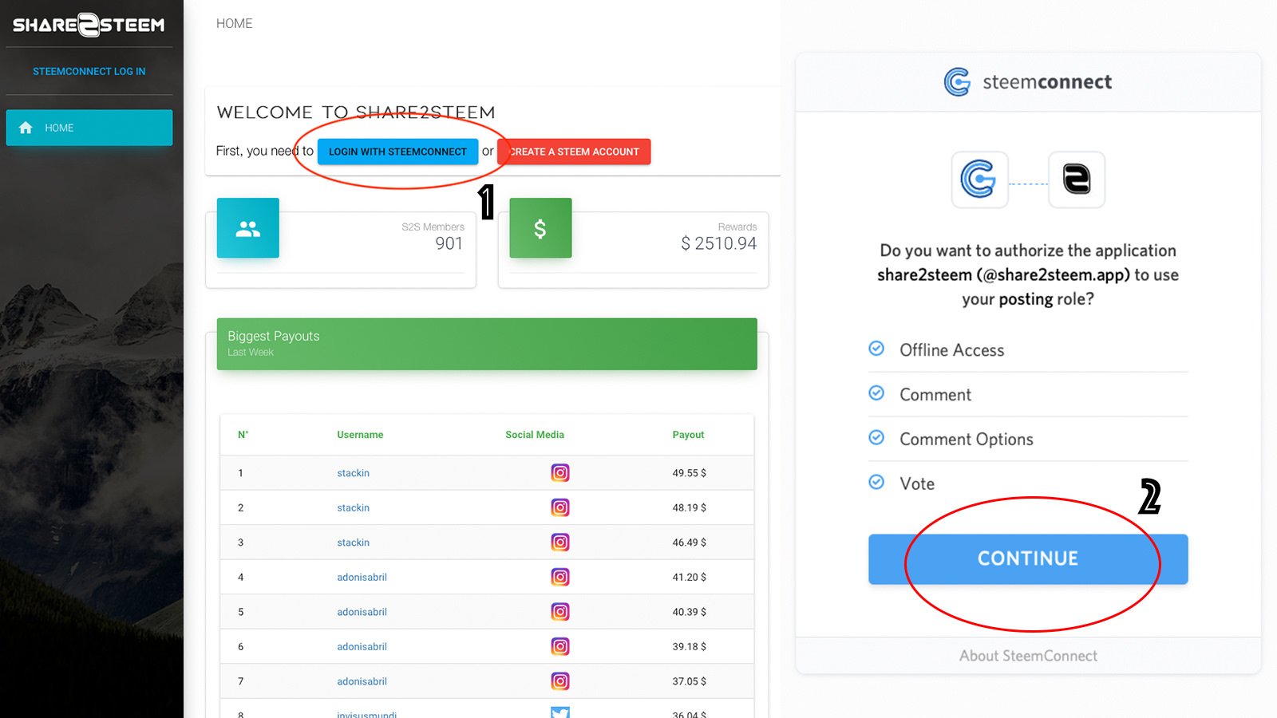Click the Offline Access label
This screenshot has height=718, width=1277.
point(951,350)
